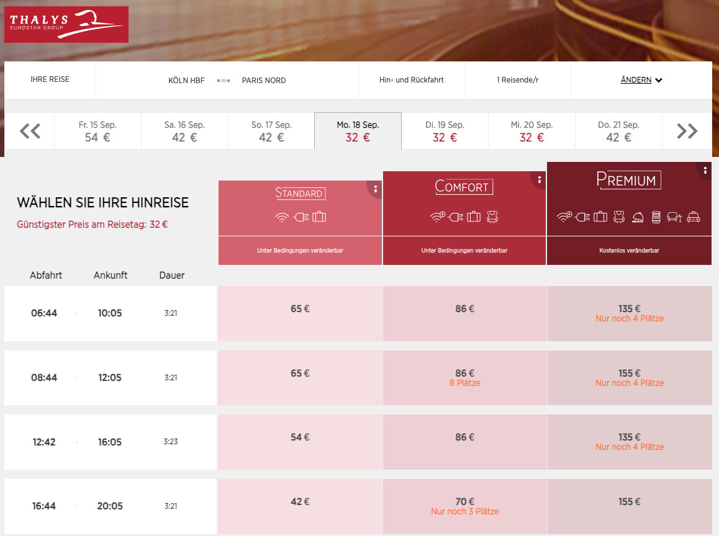Click the WiFi Plus icon under Premium

(x=564, y=217)
